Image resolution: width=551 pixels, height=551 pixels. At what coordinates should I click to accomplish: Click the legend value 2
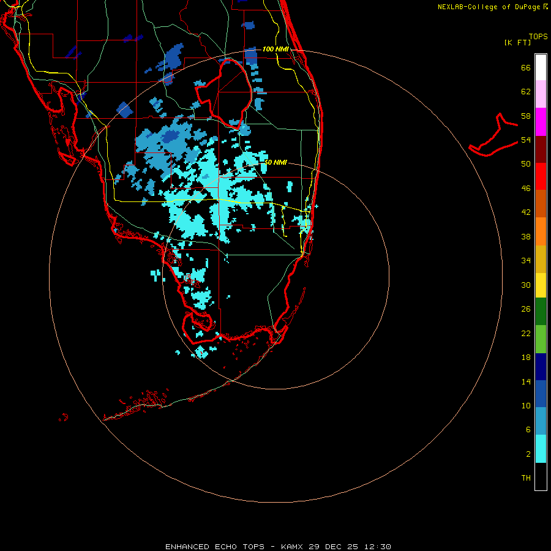tap(528, 454)
